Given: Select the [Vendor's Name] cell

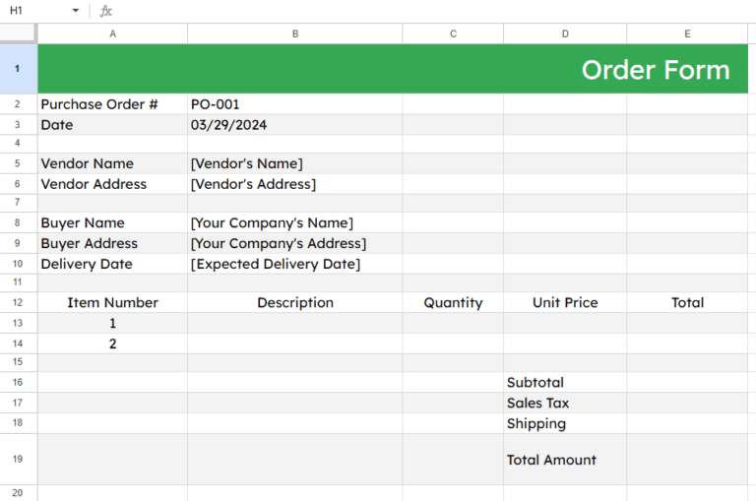Looking at the screenshot, I should tap(294, 163).
